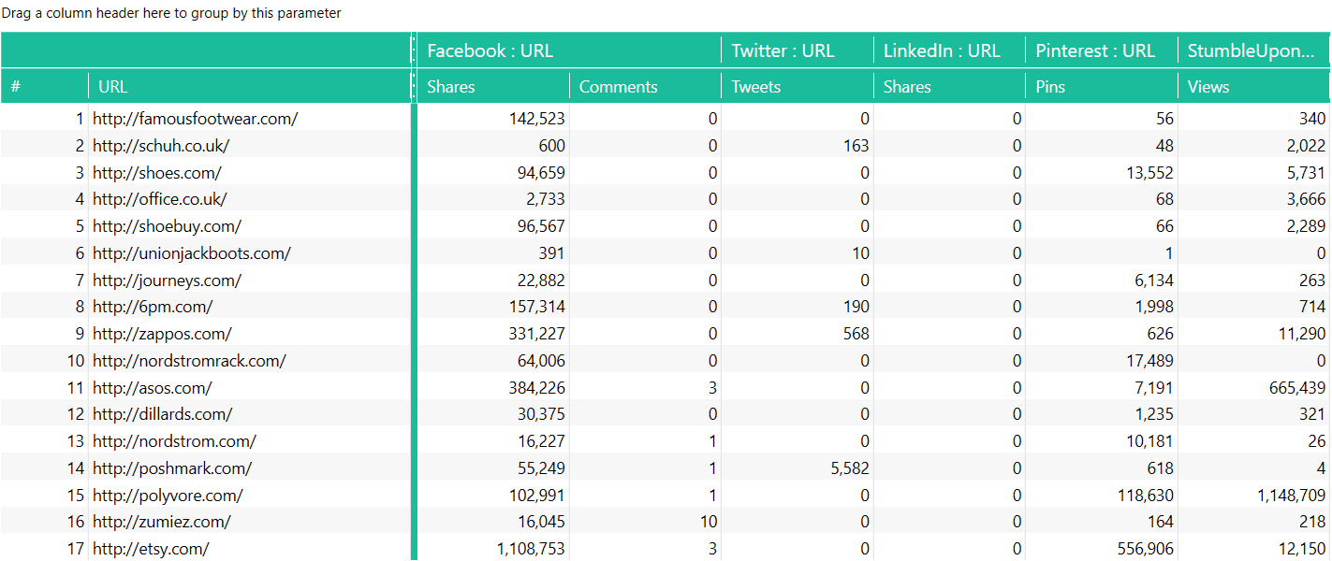Select the Facebook : URL band header
Image resolution: width=1332 pixels, height=561 pixels.
click(x=569, y=50)
